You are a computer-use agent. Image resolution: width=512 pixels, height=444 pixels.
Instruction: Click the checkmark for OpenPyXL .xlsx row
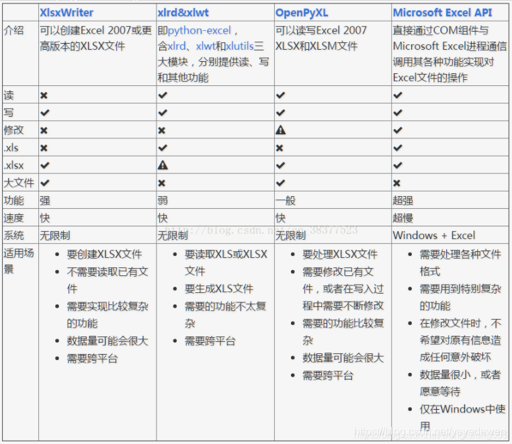280,165
